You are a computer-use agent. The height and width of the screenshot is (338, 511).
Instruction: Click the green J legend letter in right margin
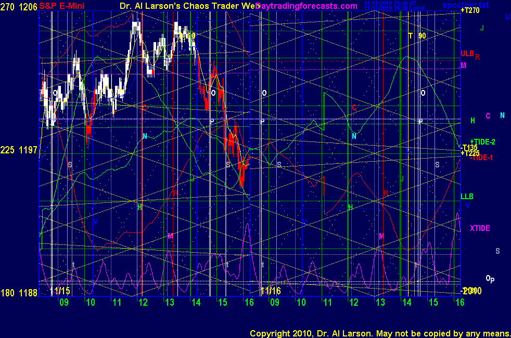(x=482, y=28)
